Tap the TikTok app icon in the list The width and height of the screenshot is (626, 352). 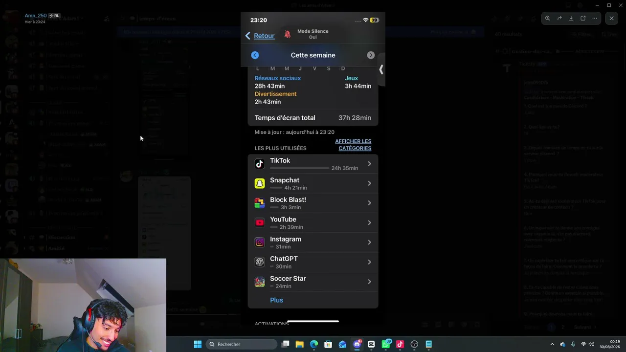click(x=260, y=164)
